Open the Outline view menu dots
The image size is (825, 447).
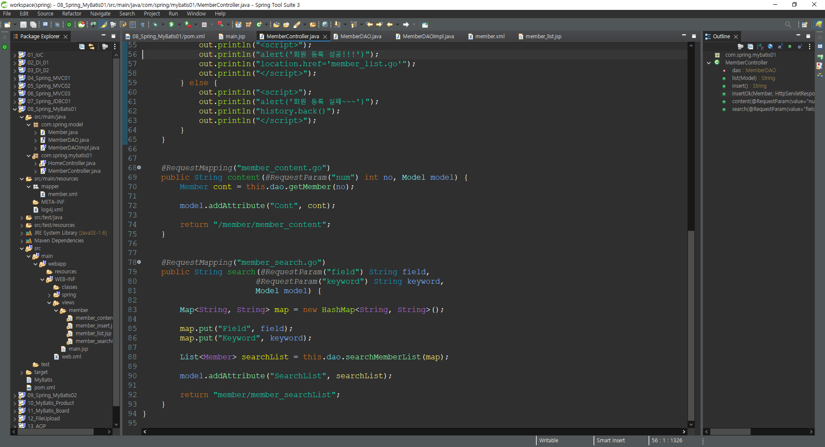tap(810, 46)
